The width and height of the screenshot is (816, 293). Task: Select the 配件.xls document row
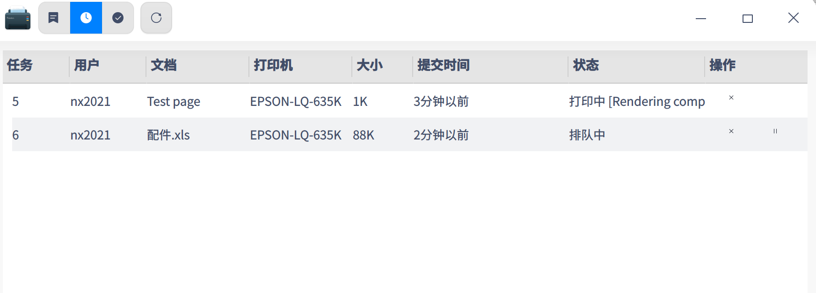[x=168, y=135]
